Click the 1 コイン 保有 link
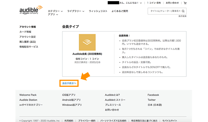208x122 pixels. coord(154,3)
